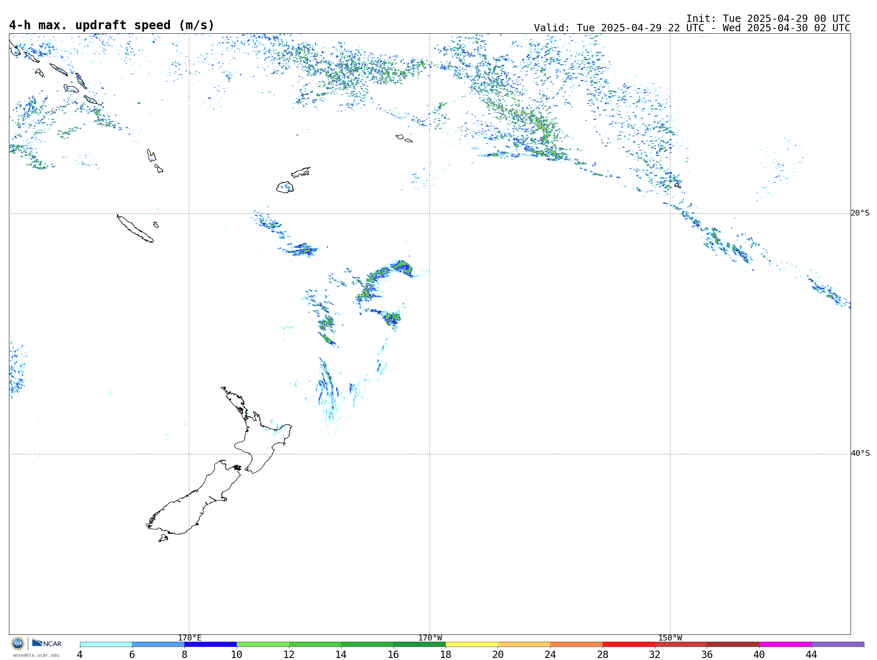Click the bright red 28-32 colorbar segment
The image size is (877, 660).
[x=629, y=645]
